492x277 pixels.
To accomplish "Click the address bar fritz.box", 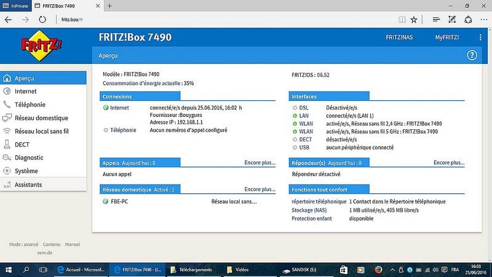I will click(x=226, y=20).
